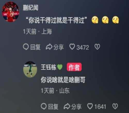
Task: Open 王钰栋's profile avatar
Action: click(x=30, y=69)
